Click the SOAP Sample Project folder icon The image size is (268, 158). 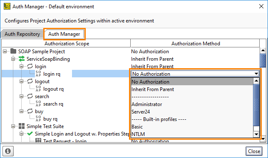(13, 51)
